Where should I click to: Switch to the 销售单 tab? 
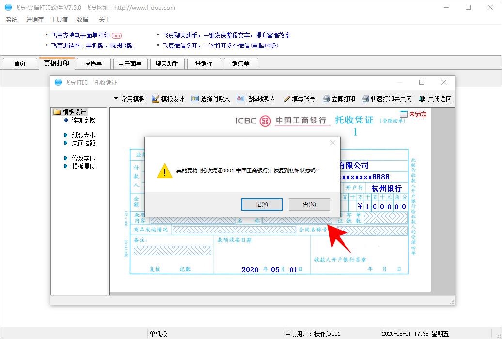[x=241, y=63]
